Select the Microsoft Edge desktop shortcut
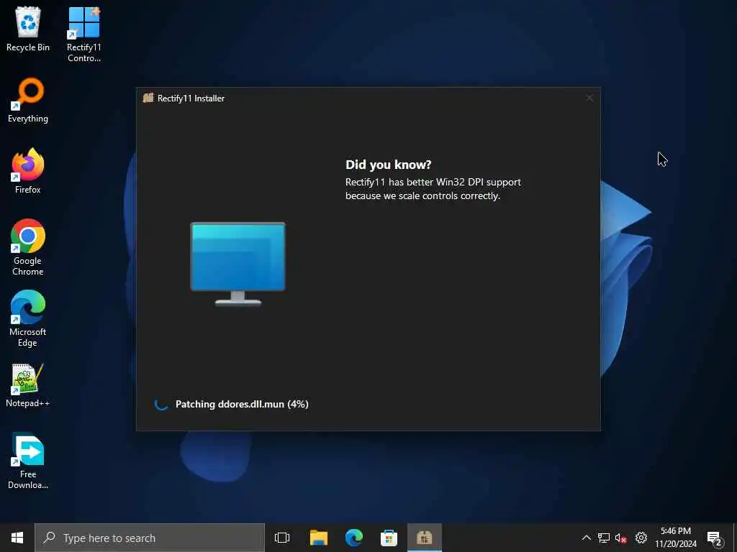Image resolution: width=737 pixels, height=552 pixels. [28, 318]
